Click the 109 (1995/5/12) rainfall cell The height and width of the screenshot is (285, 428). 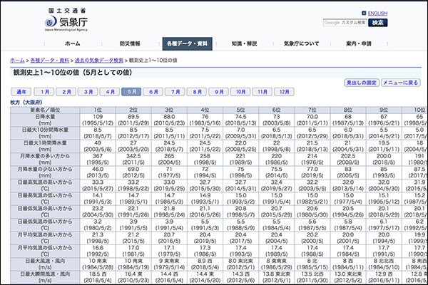98,120
